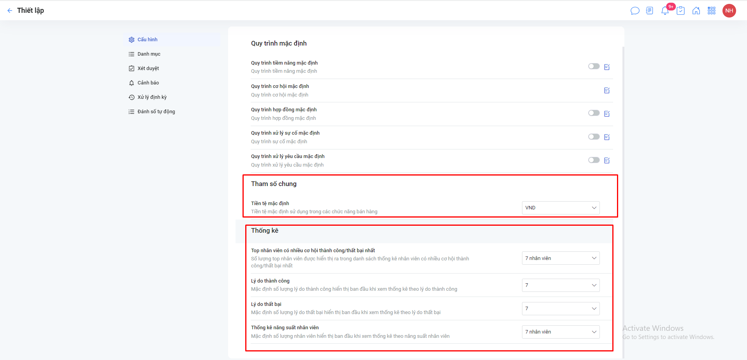Toggle Quy trình xử lý sự cố switch
Screen dimensions: 747x360
tap(594, 137)
